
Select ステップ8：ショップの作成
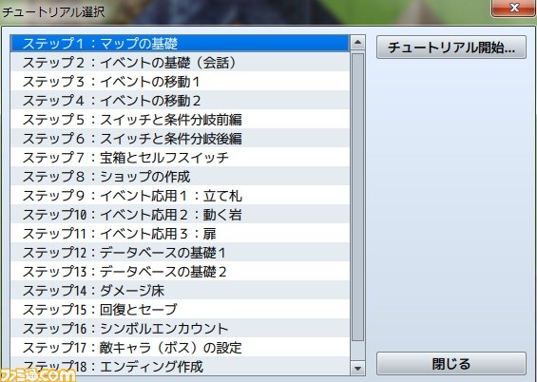[x=181, y=177]
